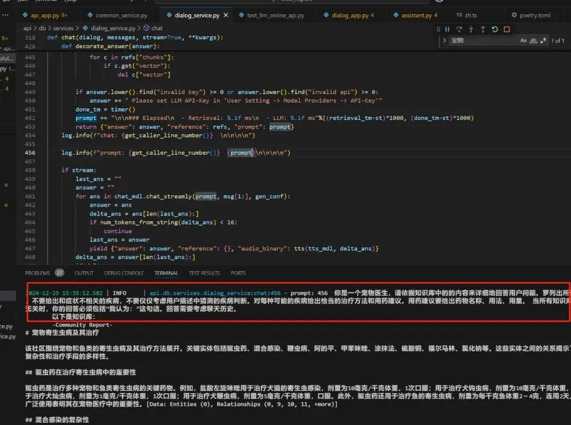
Task: Open the chat breadcrumb symbol dropdown
Action: 157,28
